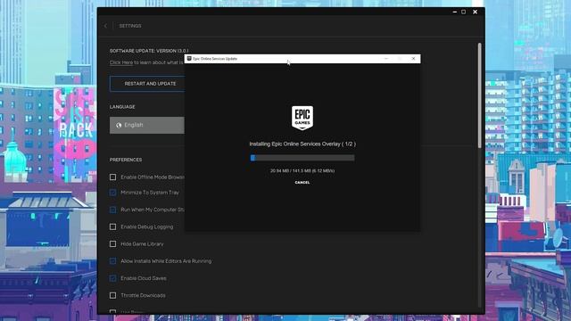Open the 'Click Here' software update link

tap(121, 62)
